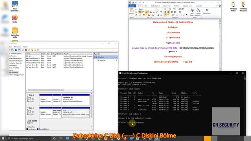
Task: Click the red font color icon in Word
Action: [x=149, y=15]
